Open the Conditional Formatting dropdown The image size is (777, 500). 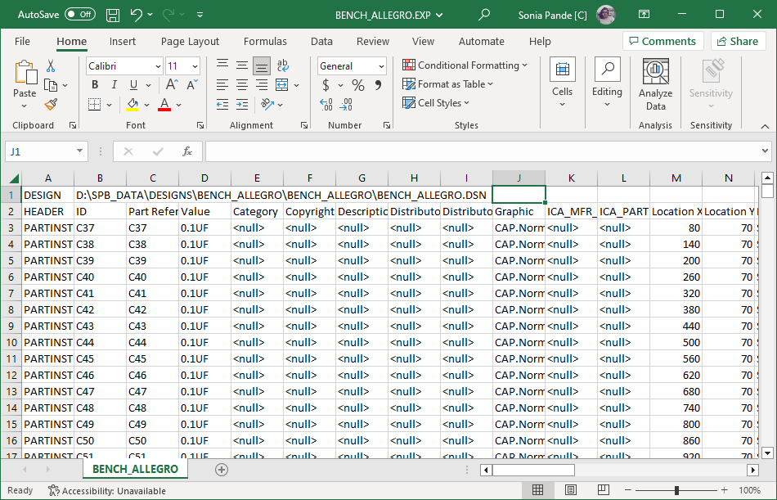pos(465,65)
